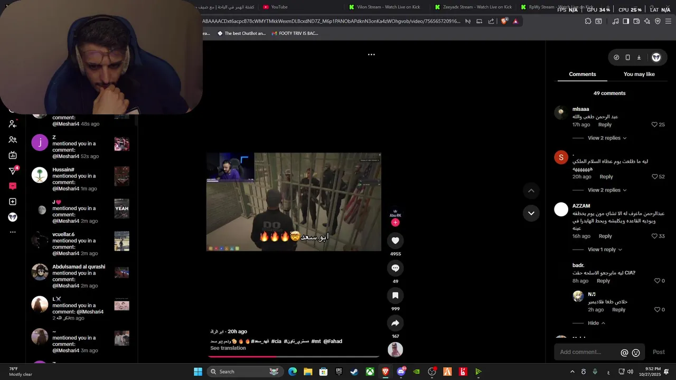676x380 pixels.
Task: Open Abdulsamad al qurashi mention notification
Action: pos(80,276)
